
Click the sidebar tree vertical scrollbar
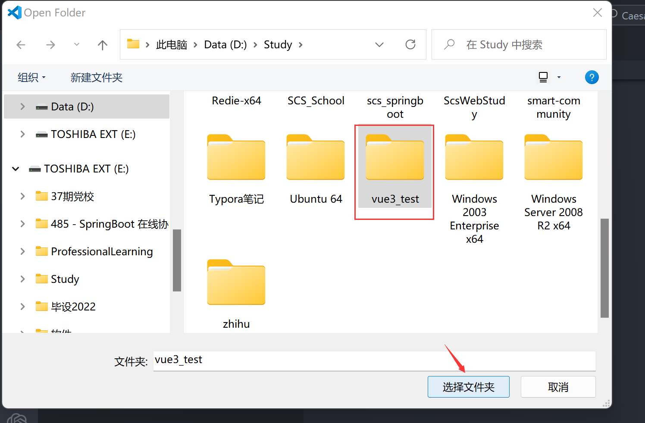pos(177,260)
